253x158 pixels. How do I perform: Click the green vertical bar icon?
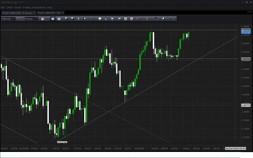click(94, 19)
